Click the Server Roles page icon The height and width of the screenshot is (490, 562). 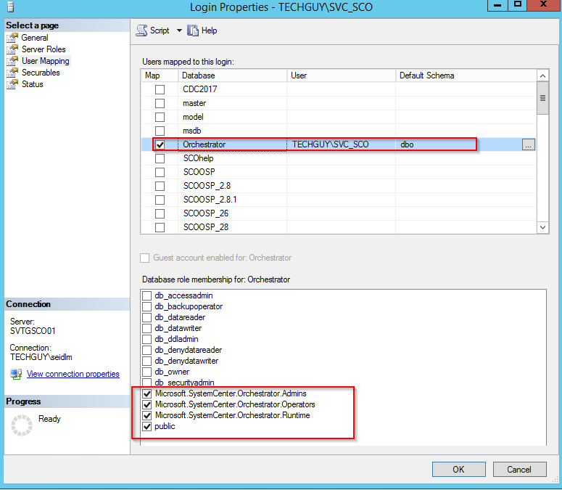coord(12,49)
